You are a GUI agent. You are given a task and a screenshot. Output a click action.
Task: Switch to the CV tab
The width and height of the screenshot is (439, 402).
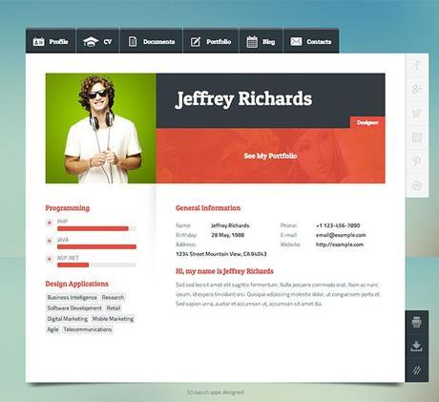(x=97, y=41)
